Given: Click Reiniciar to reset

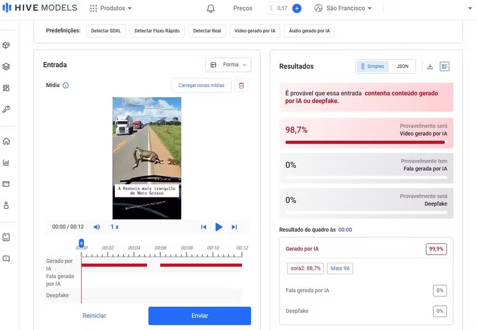Looking at the screenshot, I should 95,316.
